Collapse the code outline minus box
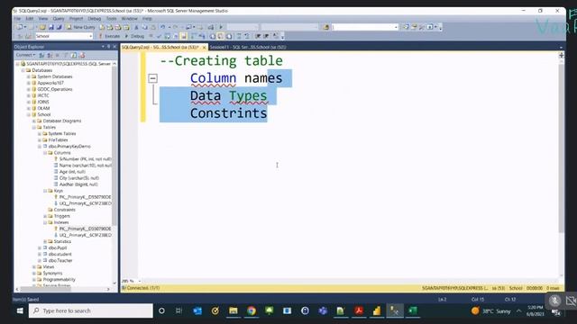The width and height of the screenshot is (577, 324). (152, 78)
